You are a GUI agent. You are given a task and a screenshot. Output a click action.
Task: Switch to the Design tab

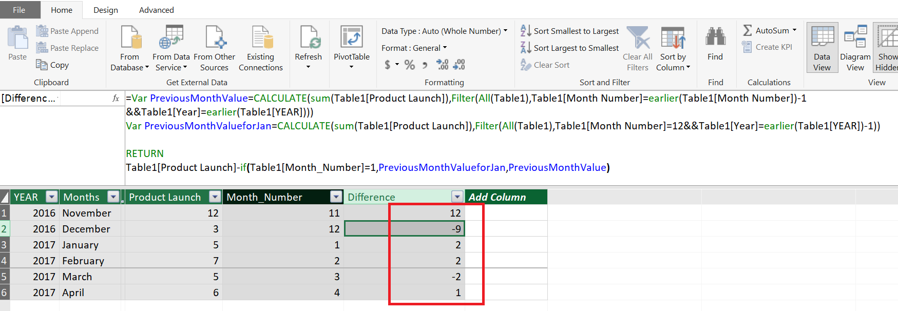pyautogui.click(x=106, y=10)
